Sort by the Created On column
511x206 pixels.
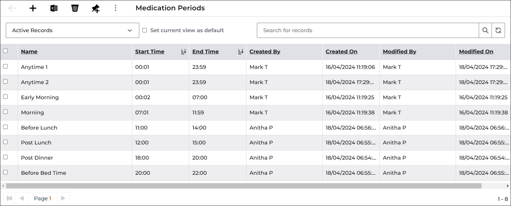click(x=341, y=52)
